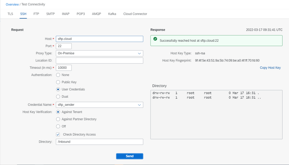
Task: Select None authentication radio button
Action: coord(58,75)
